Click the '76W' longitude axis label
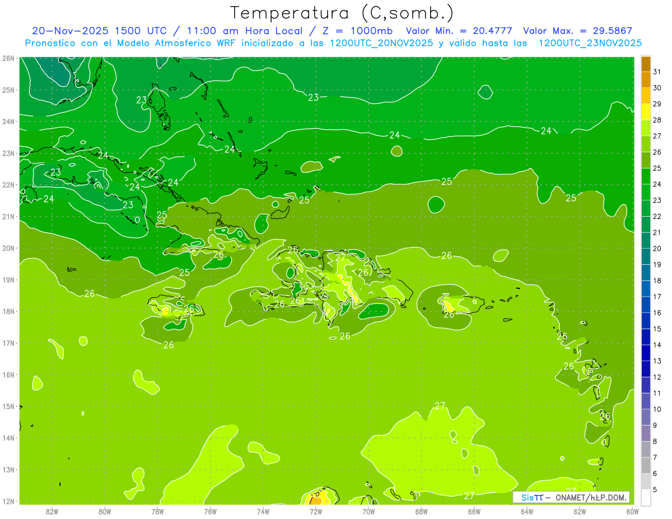Screen dimensions: 672x519 211,511
